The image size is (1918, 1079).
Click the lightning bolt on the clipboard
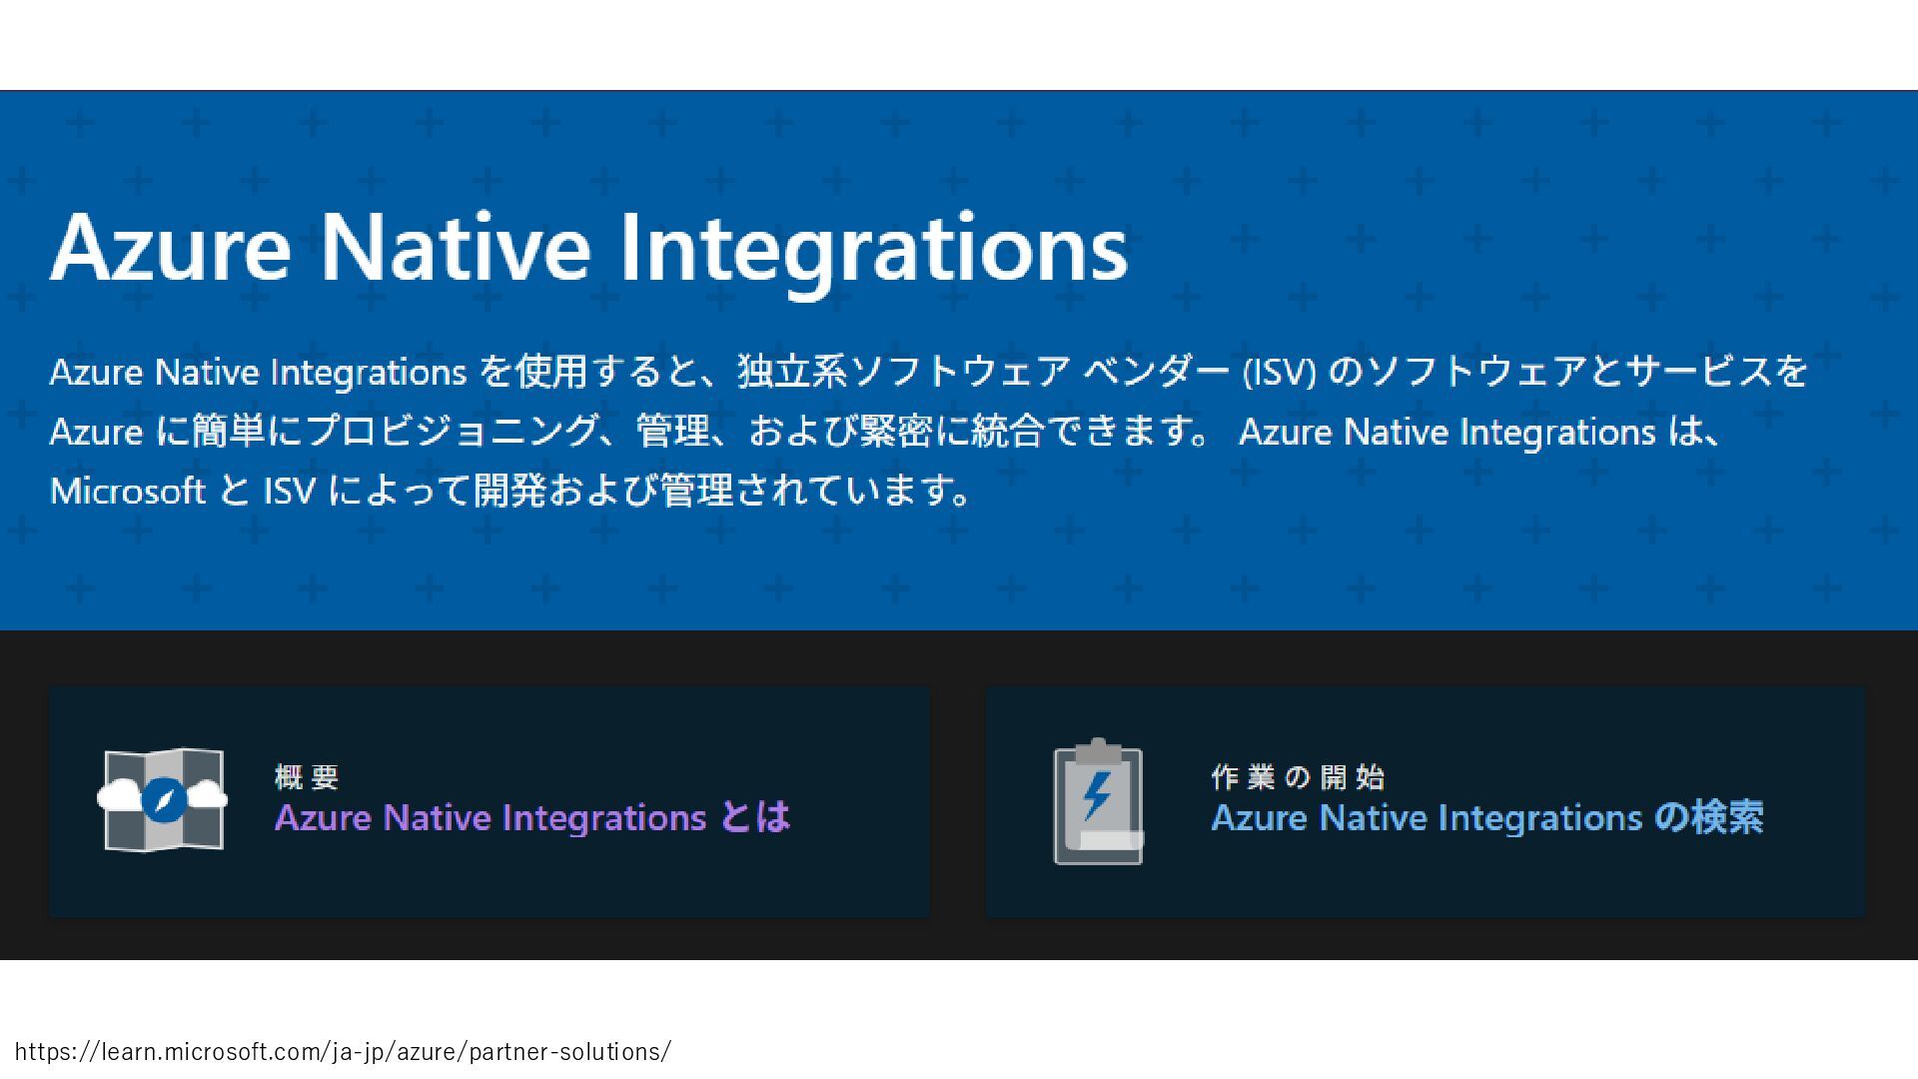pos(1097,795)
